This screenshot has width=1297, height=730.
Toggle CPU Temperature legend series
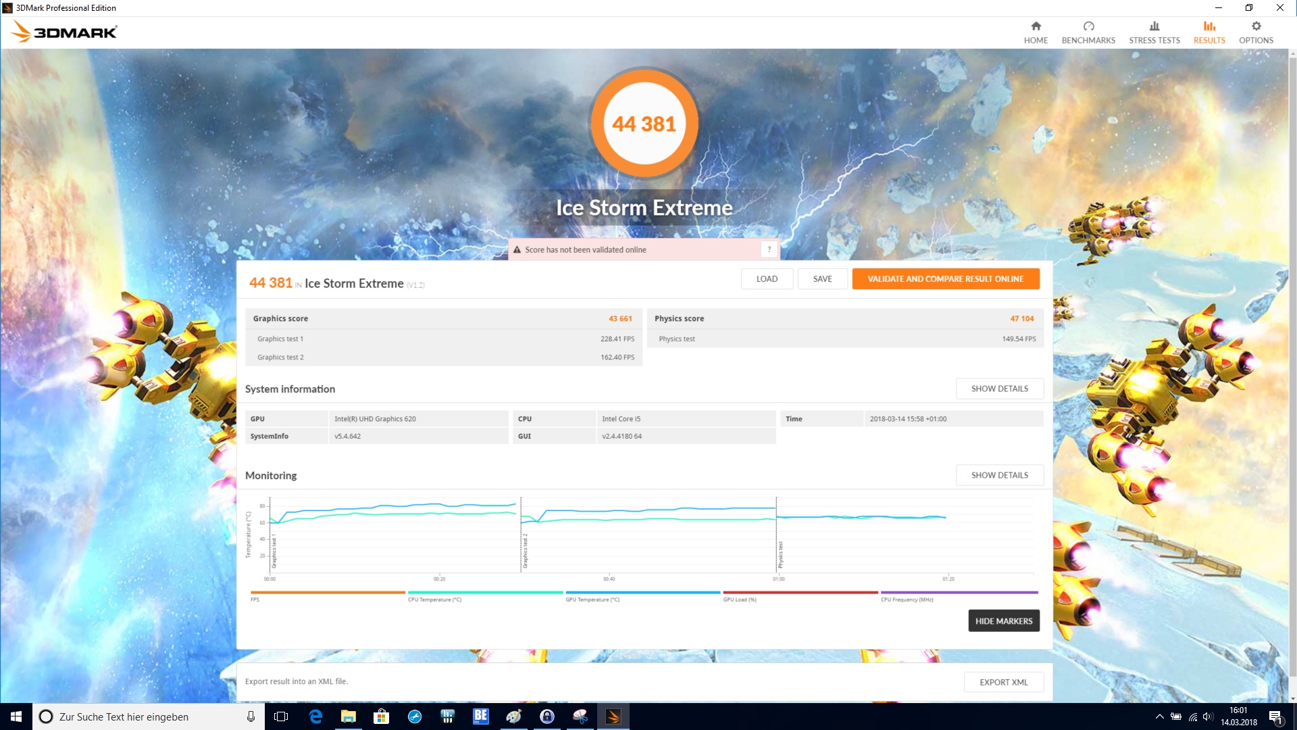484,593
